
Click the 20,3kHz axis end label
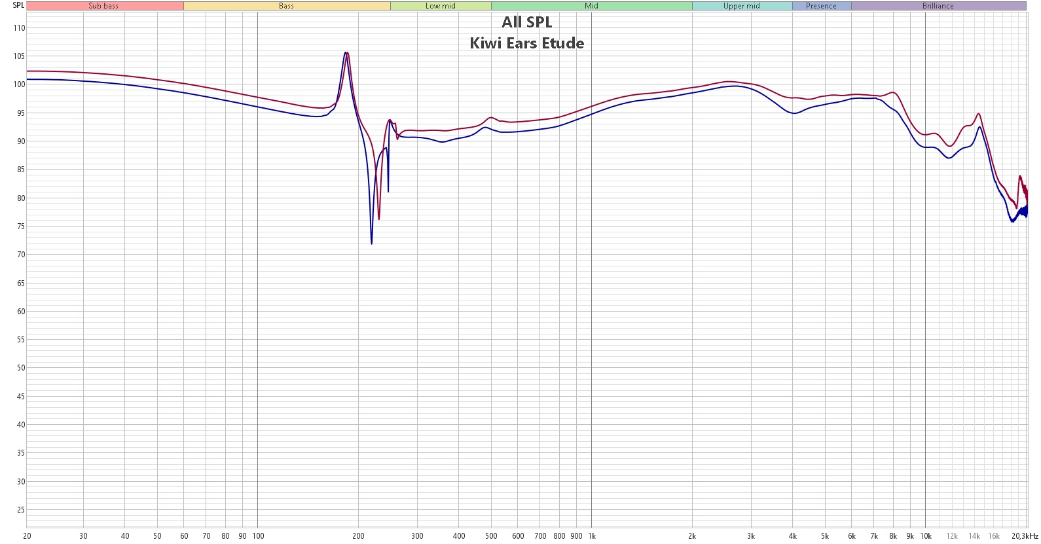(x=1025, y=536)
